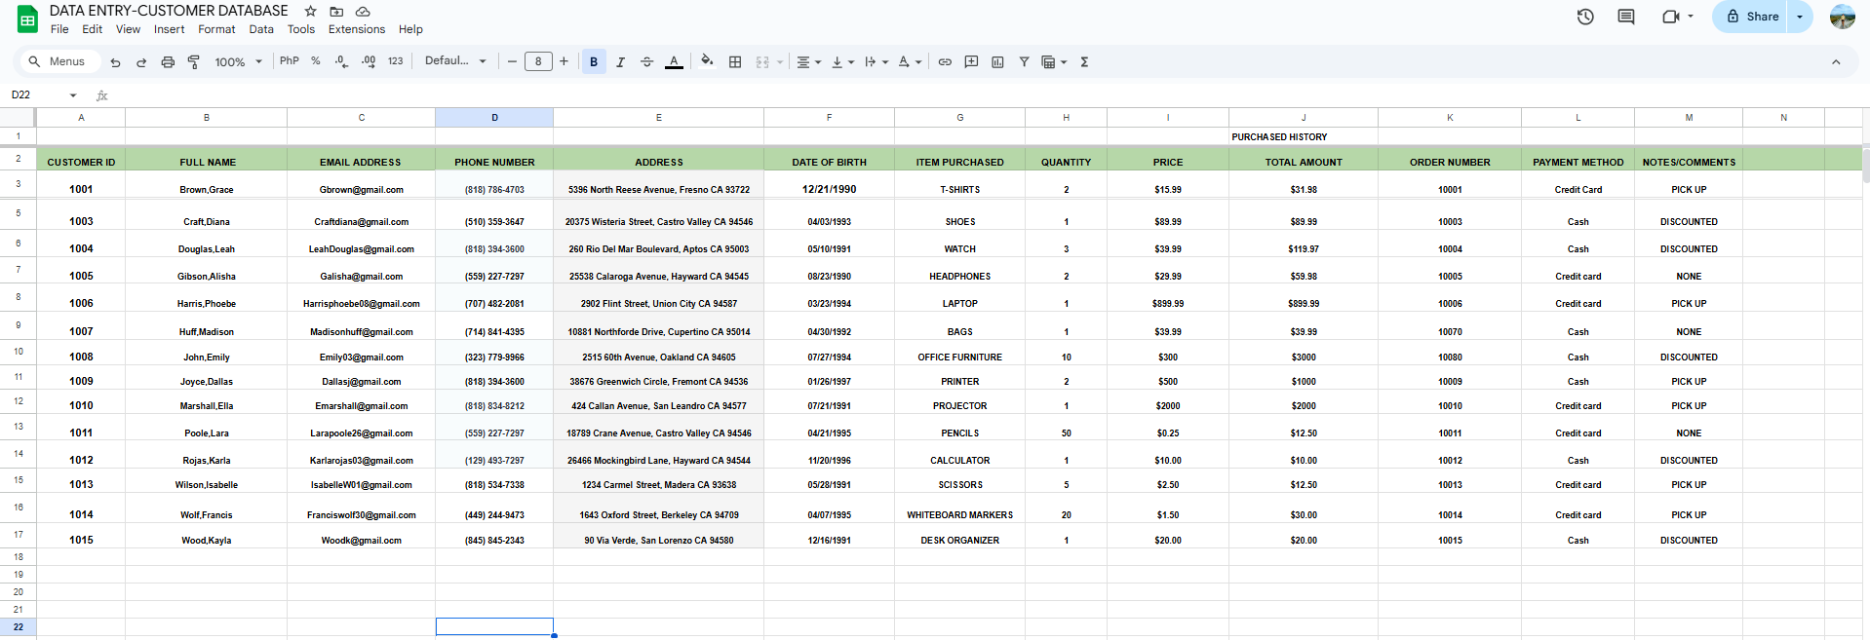Open the Format menu
Viewport: 1870px width, 640px height.
tap(216, 29)
